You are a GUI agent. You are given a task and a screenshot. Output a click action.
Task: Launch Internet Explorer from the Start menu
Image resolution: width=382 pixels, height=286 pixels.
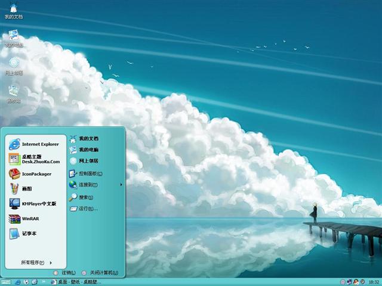tap(34, 144)
